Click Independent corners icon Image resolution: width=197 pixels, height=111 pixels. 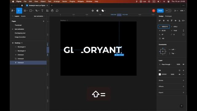183,35
